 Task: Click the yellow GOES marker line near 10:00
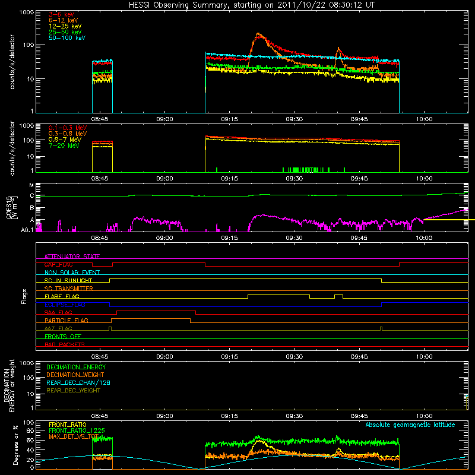449,220
